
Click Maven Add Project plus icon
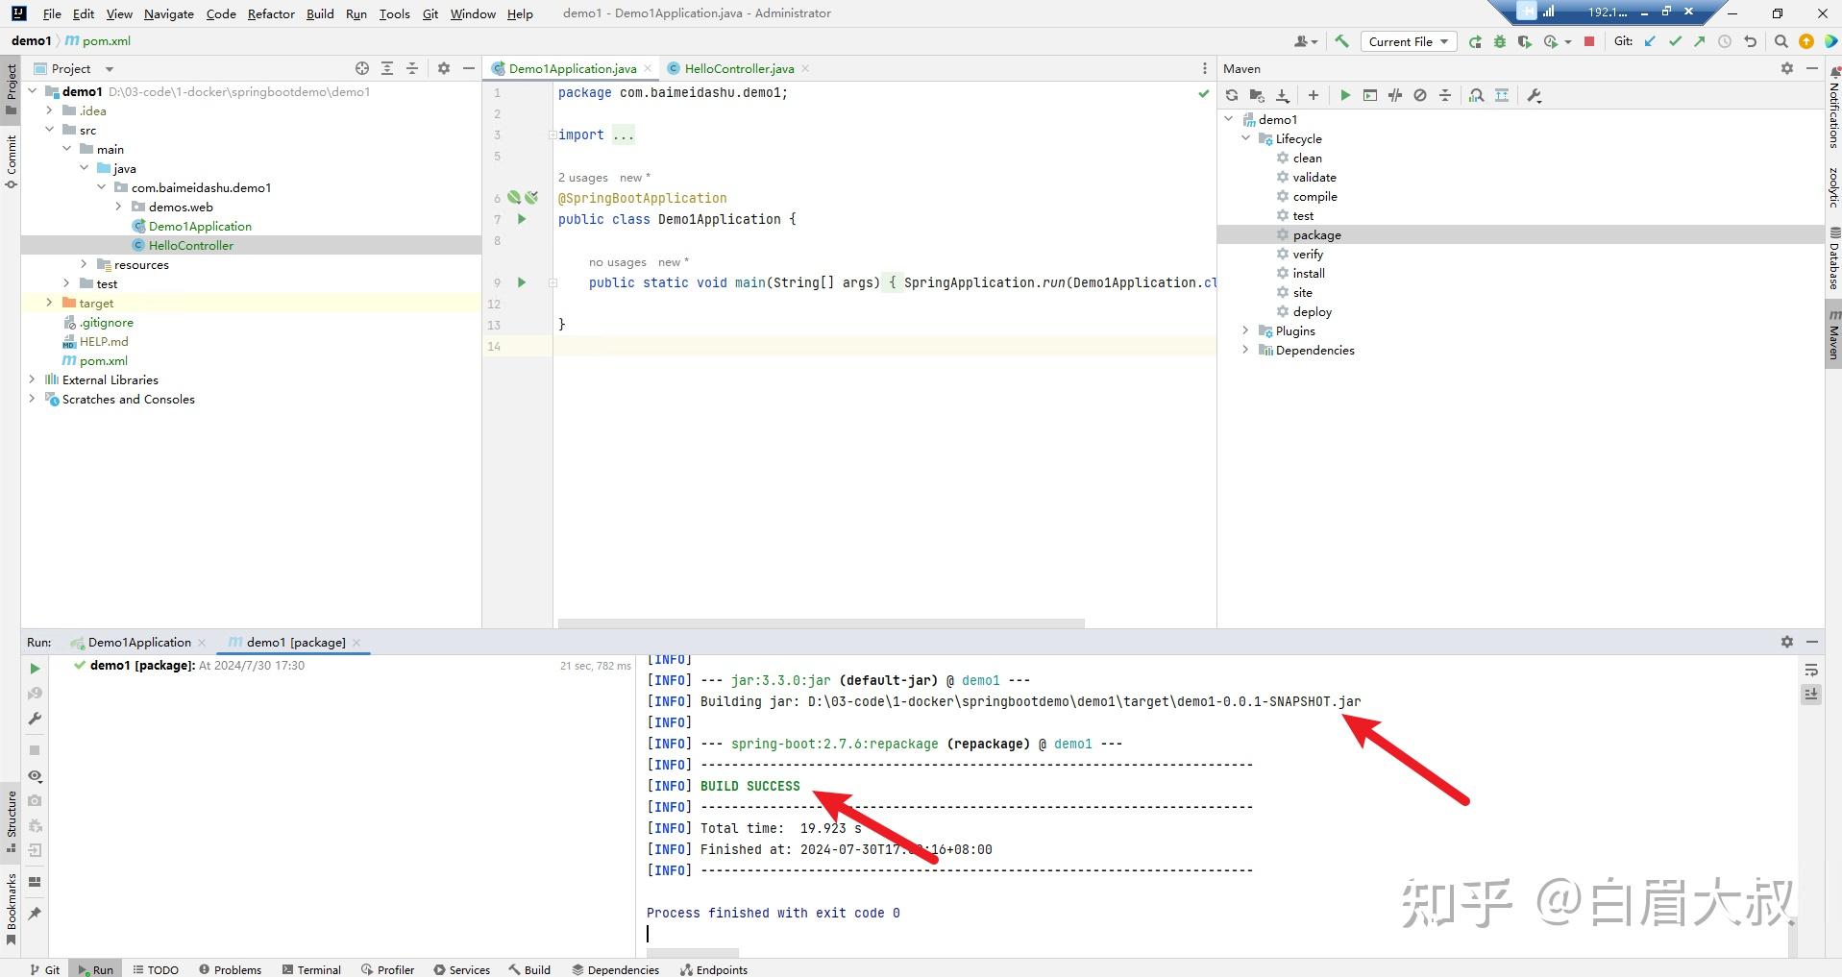[1313, 95]
